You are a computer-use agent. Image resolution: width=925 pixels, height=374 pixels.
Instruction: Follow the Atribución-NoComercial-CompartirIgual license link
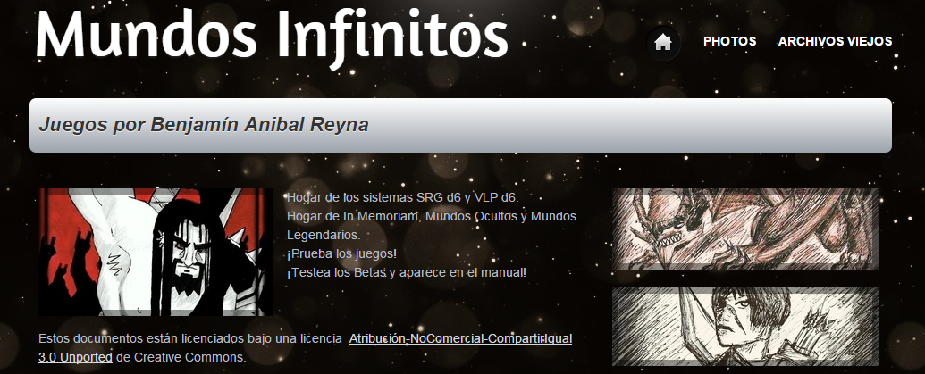tap(461, 338)
